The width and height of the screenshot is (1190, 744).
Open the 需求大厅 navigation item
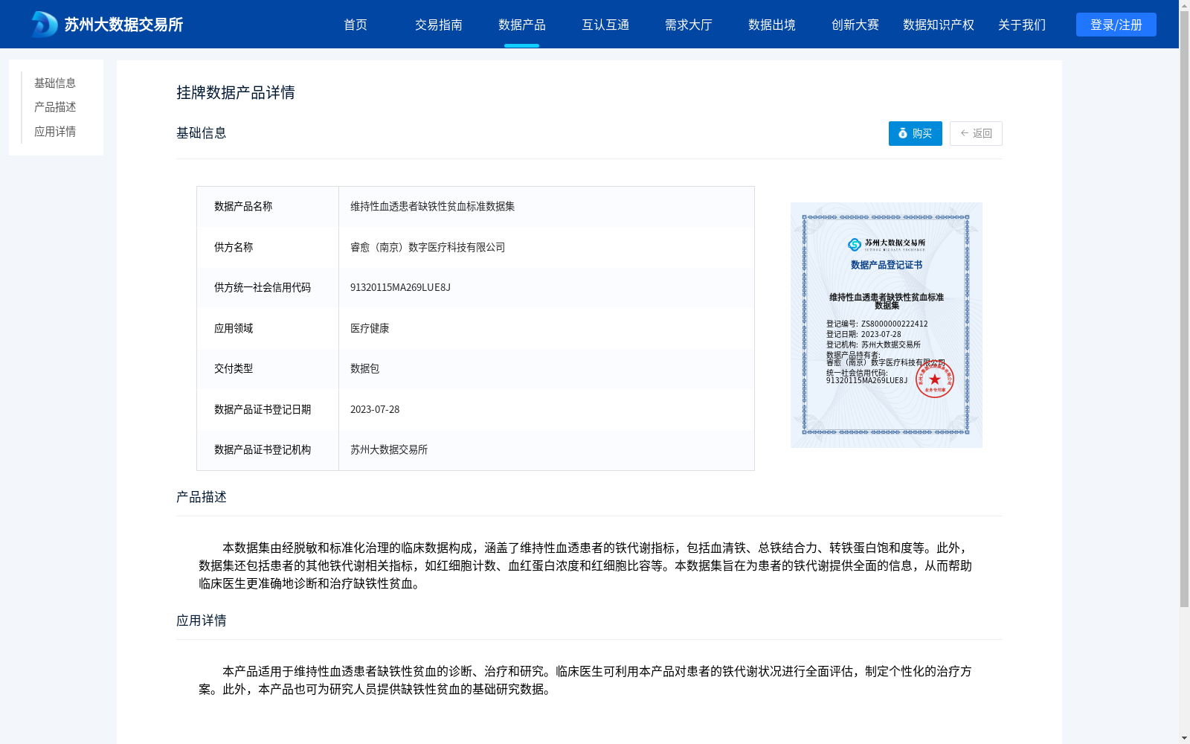(689, 25)
